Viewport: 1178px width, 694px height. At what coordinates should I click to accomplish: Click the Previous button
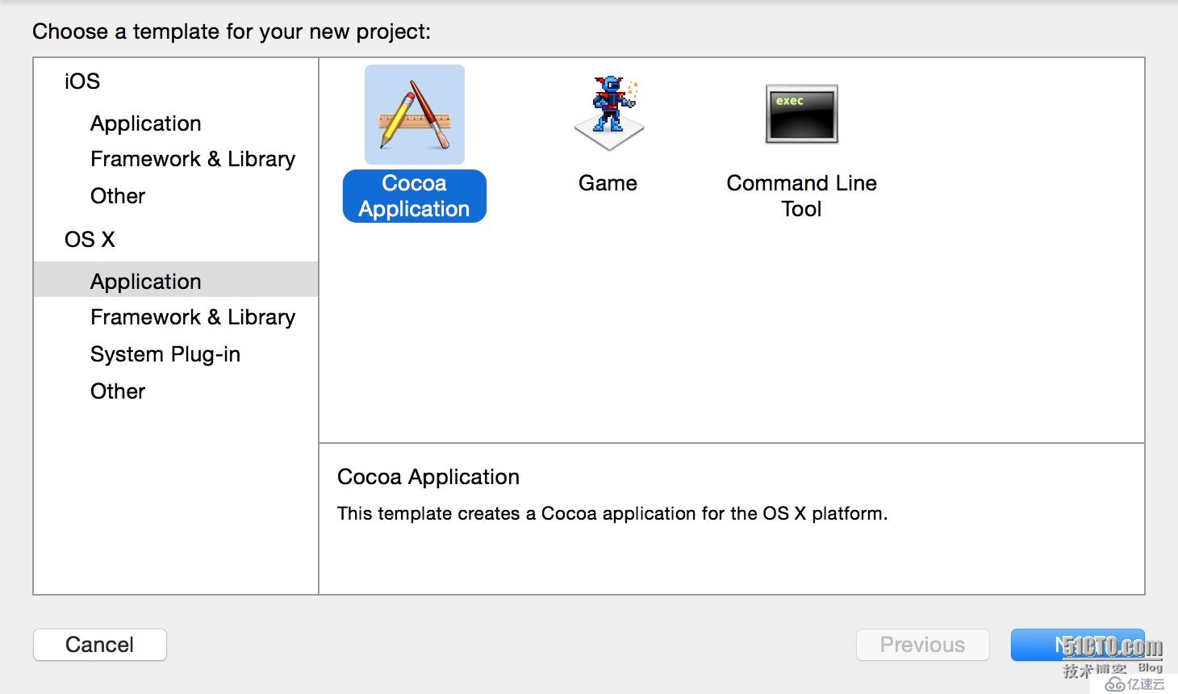[923, 645]
